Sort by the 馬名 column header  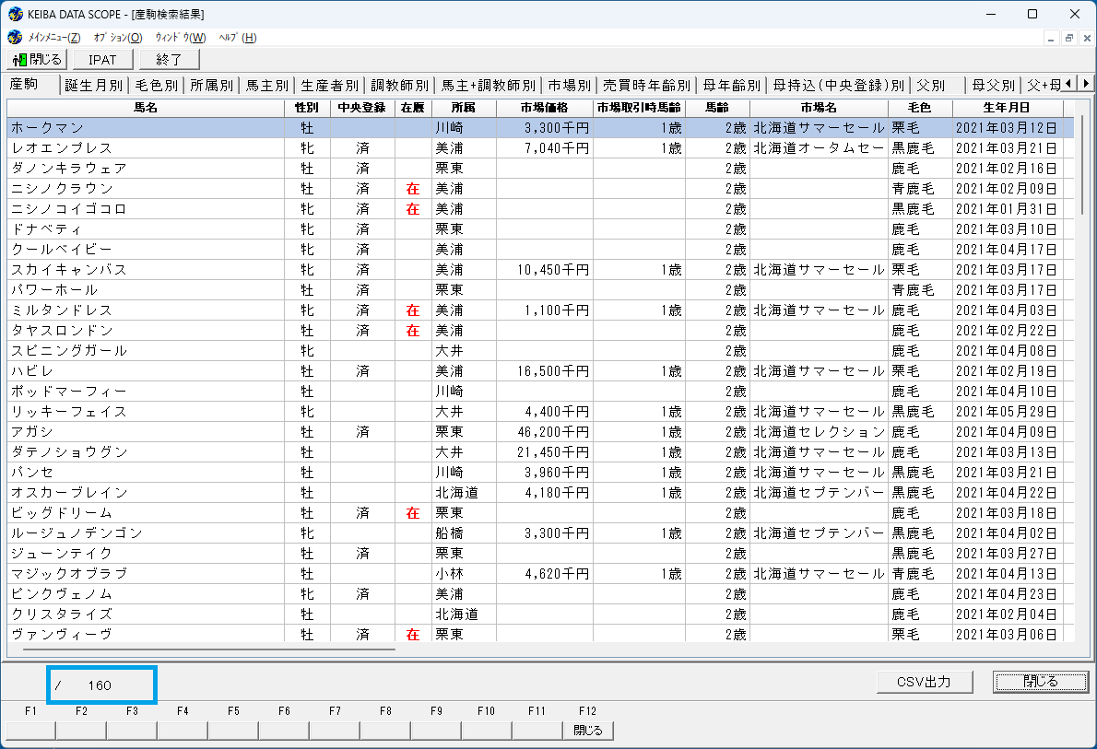pyautogui.click(x=146, y=108)
